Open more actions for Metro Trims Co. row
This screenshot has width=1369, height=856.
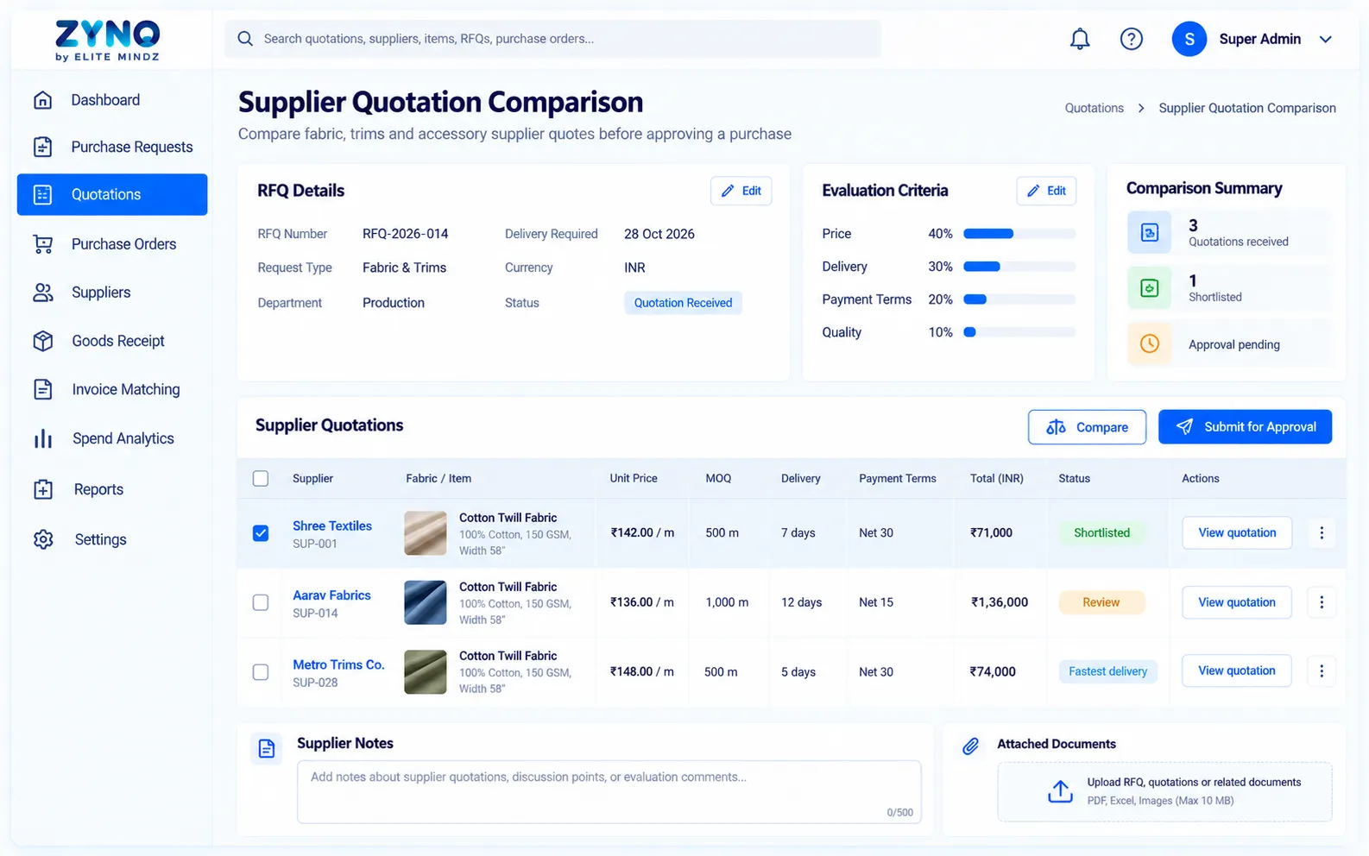(1322, 671)
